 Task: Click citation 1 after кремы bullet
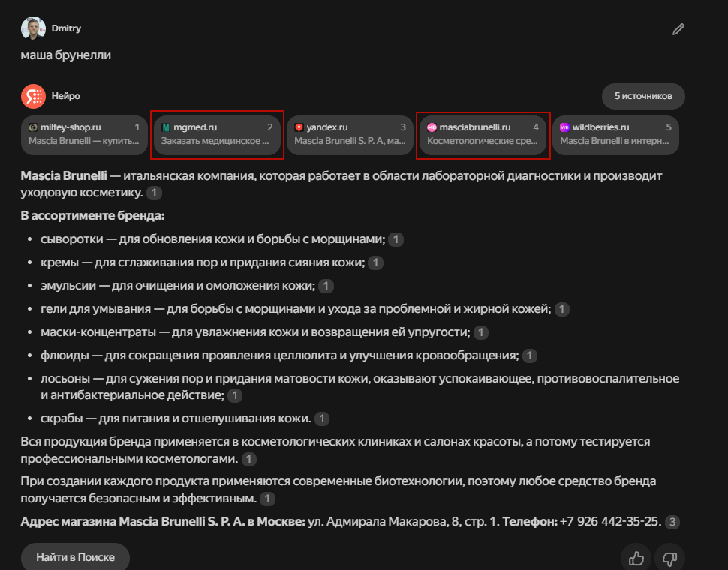click(x=375, y=262)
